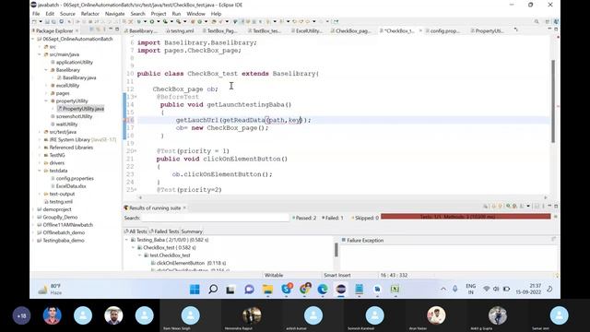Maximize the Package Explorer view
This screenshot has width=590, height=332.
coord(117,29)
